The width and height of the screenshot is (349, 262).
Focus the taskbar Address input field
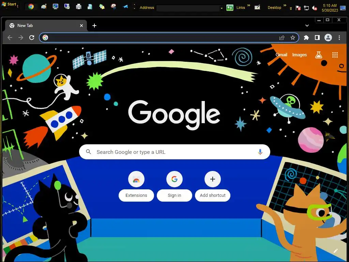point(188,8)
